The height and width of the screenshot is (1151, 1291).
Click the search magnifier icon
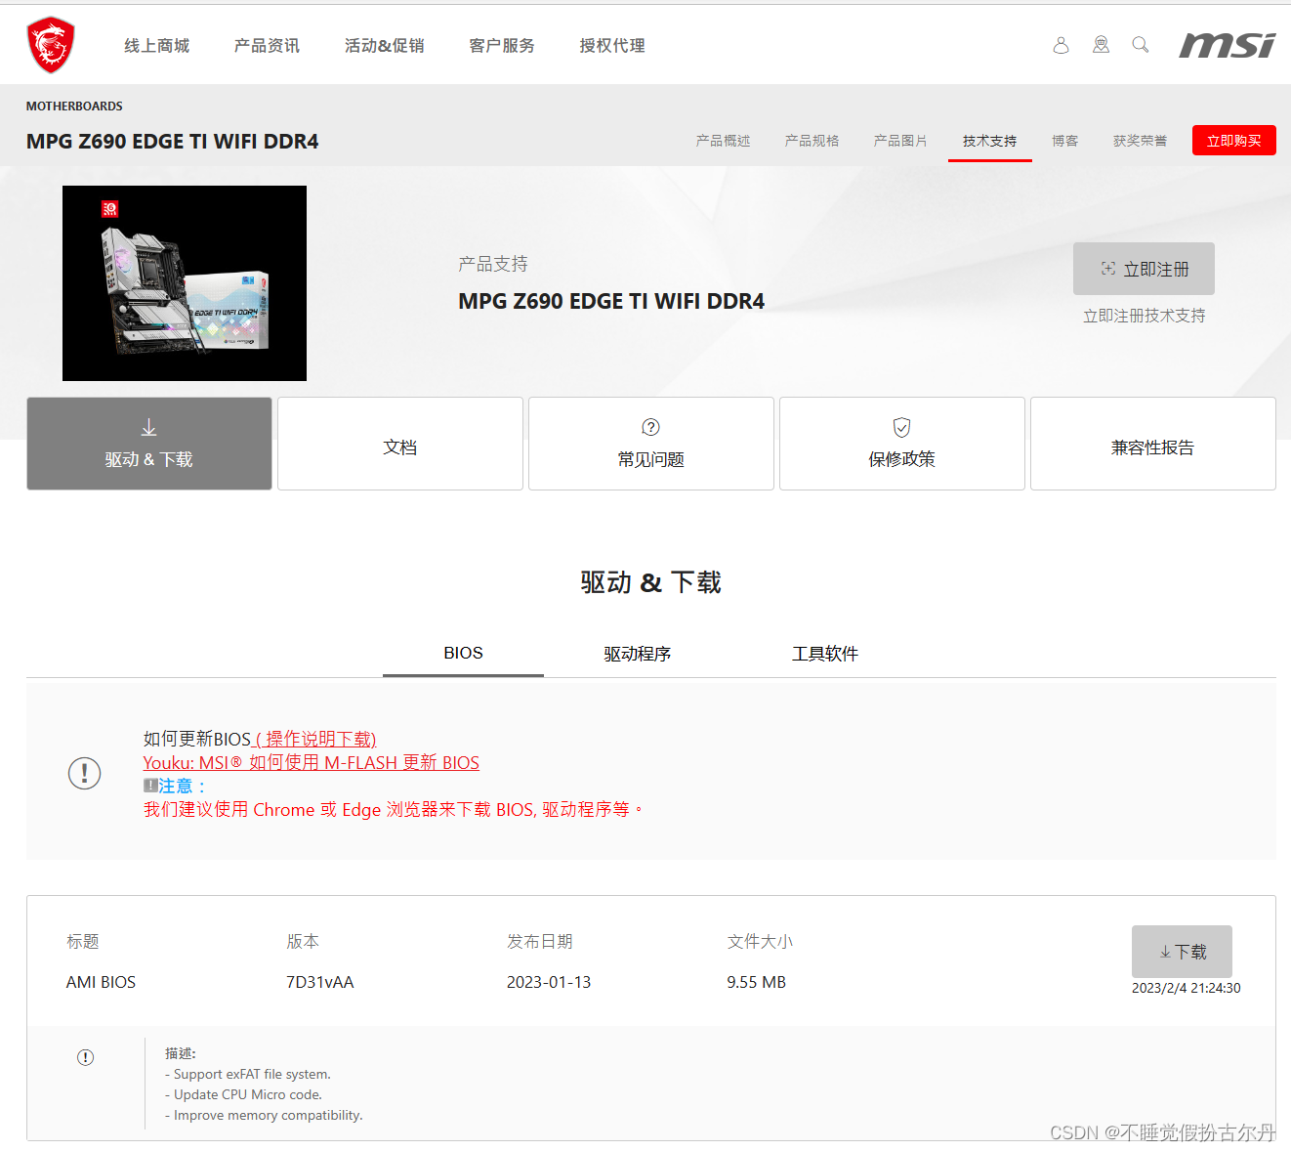tap(1140, 45)
